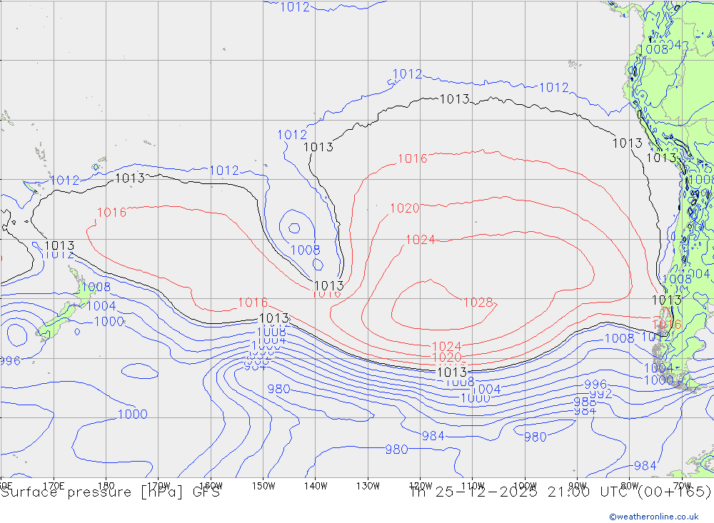Image resolution: width=714 pixels, height=523 pixels.
Task: Open the weatheronline.co.uk copyright link
Action: point(654,517)
